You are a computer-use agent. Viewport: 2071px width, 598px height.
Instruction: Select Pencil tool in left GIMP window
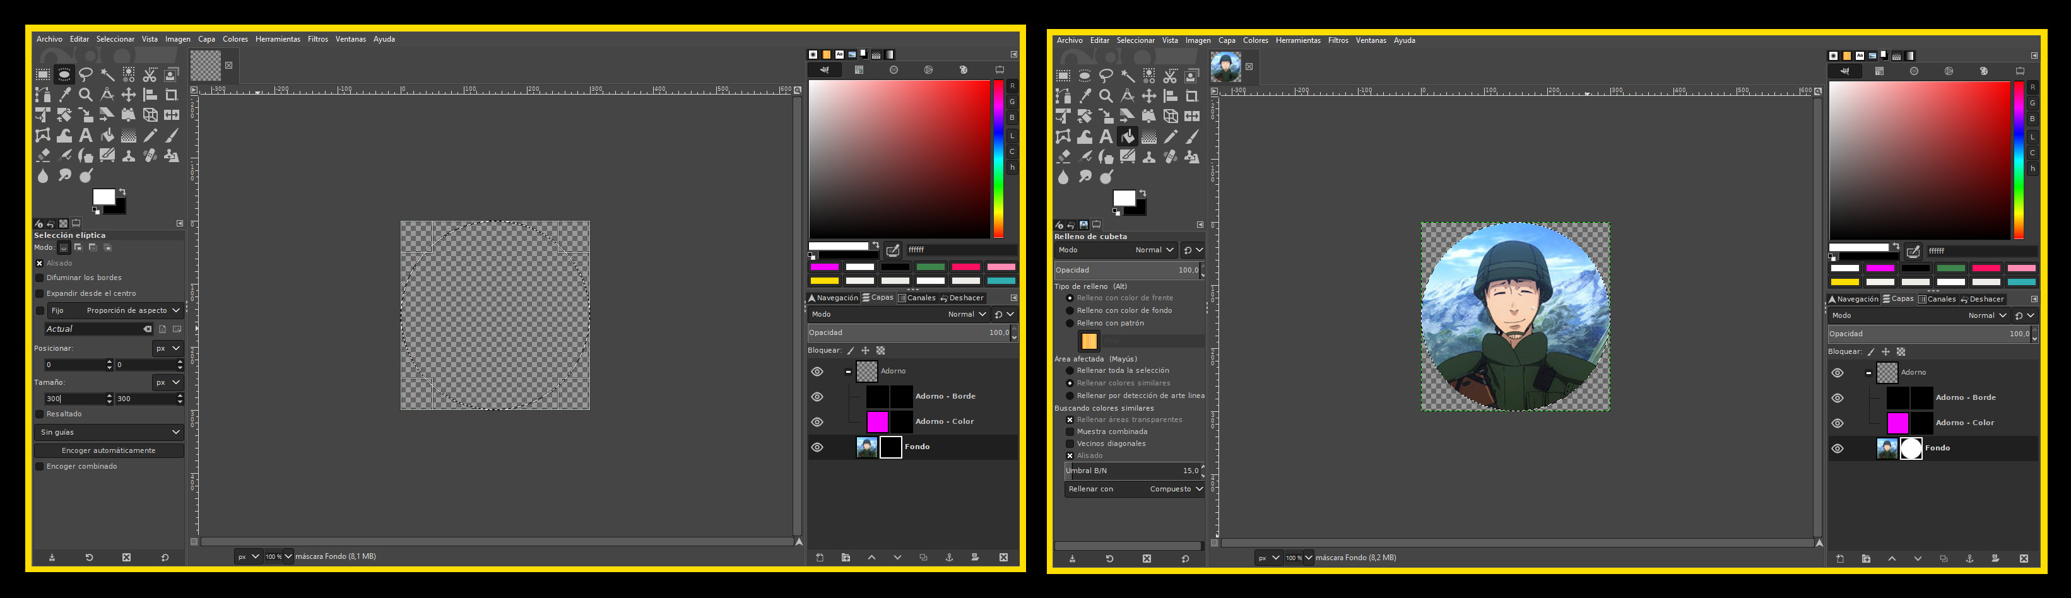150,135
